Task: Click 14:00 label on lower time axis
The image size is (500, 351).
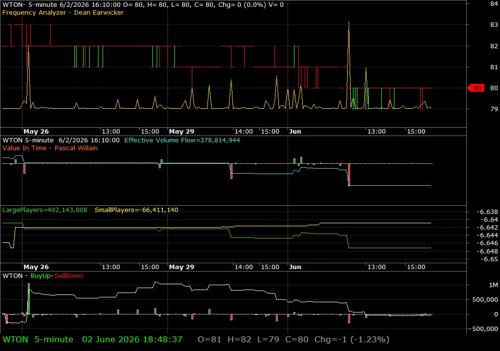Action: point(244,267)
